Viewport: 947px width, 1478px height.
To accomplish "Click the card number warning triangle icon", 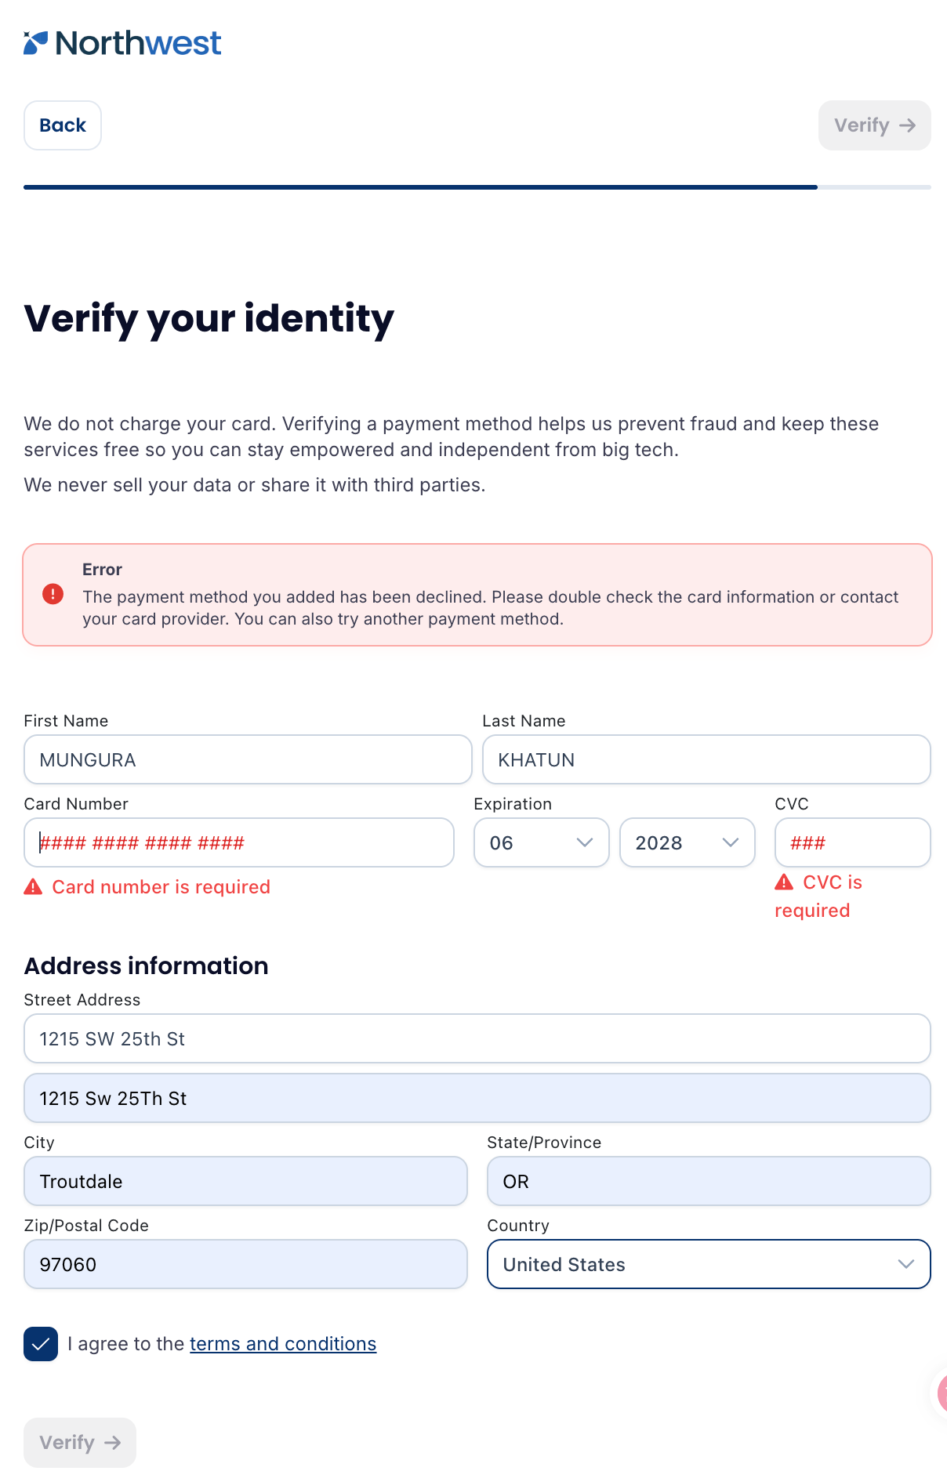I will click(33, 886).
